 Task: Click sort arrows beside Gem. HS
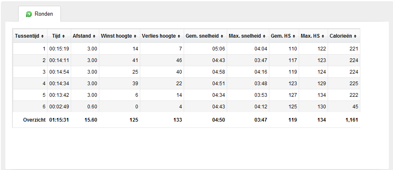(x=294, y=36)
